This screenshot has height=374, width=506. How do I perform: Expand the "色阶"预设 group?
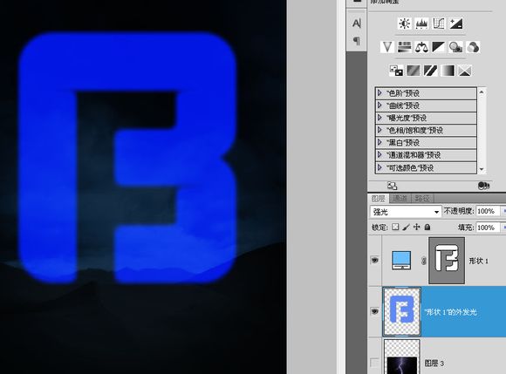click(379, 93)
